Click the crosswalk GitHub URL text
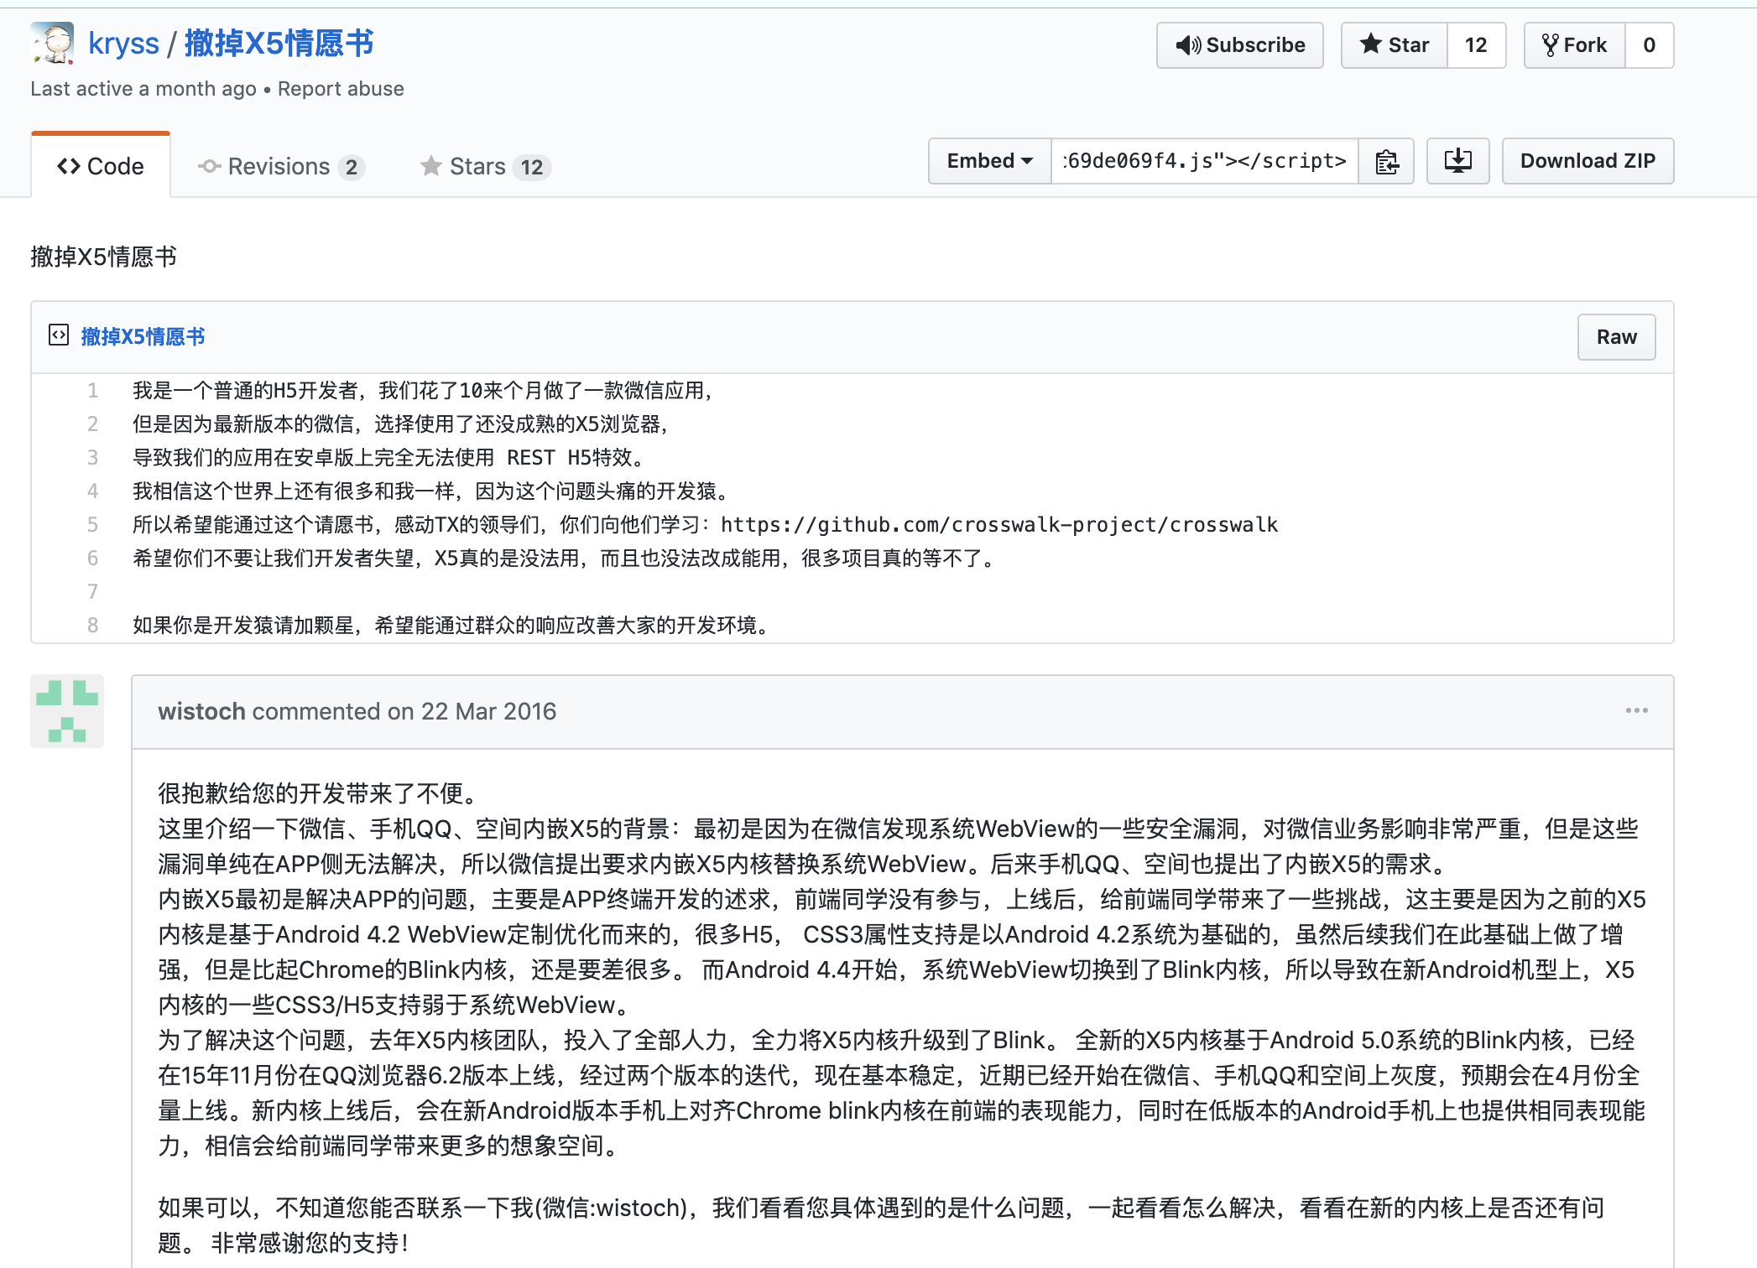The height and width of the screenshot is (1268, 1757). [x=999, y=525]
